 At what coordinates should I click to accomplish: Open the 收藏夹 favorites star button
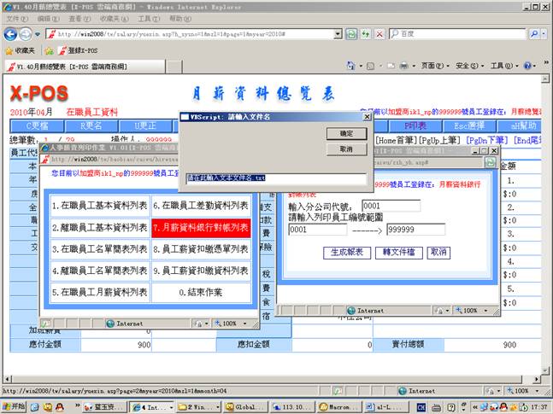pos(21,50)
